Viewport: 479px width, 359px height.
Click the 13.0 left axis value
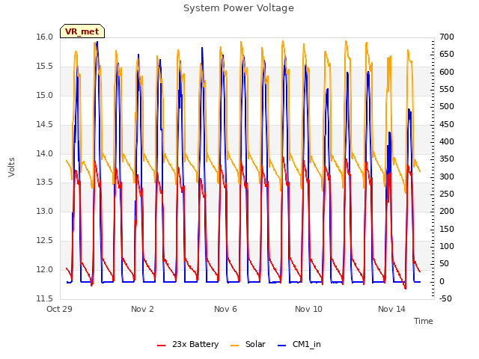point(45,211)
